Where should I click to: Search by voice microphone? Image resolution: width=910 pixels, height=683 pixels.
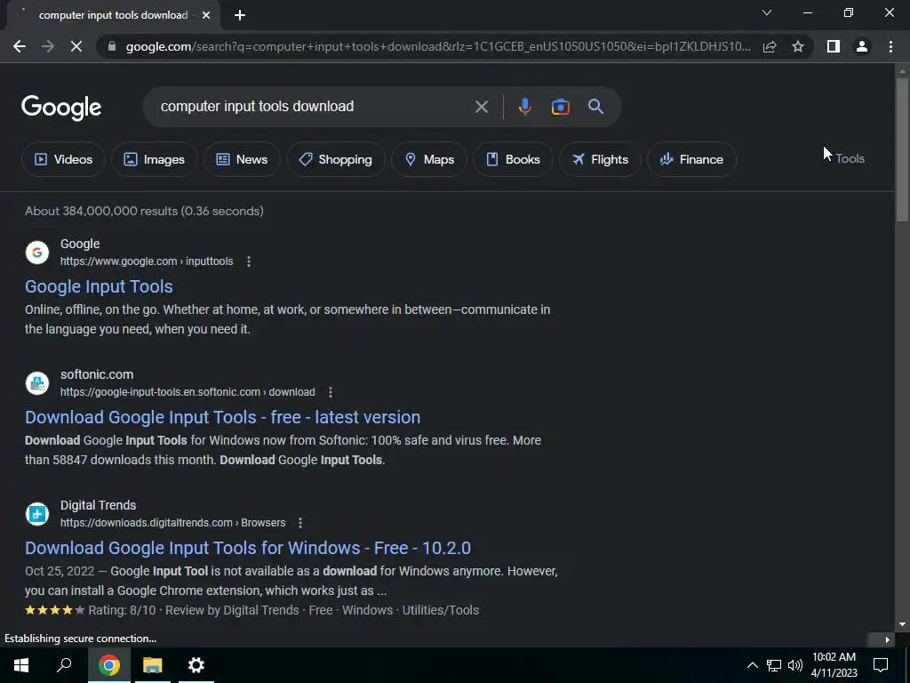(524, 107)
